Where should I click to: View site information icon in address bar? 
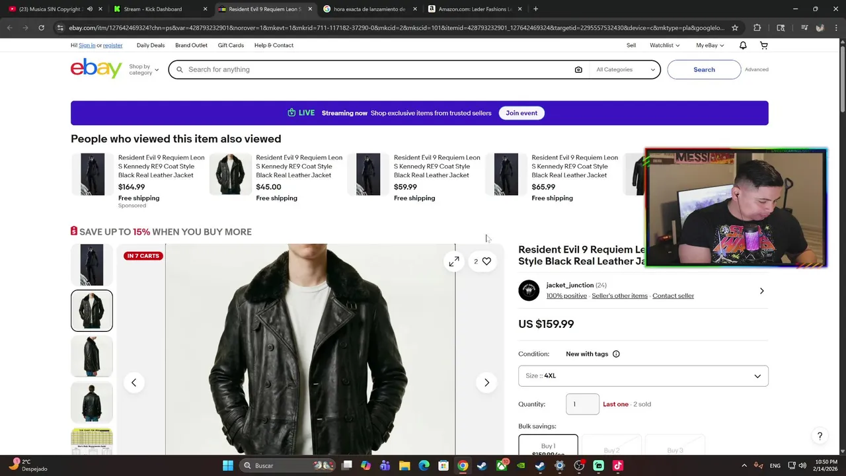(x=60, y=28)
